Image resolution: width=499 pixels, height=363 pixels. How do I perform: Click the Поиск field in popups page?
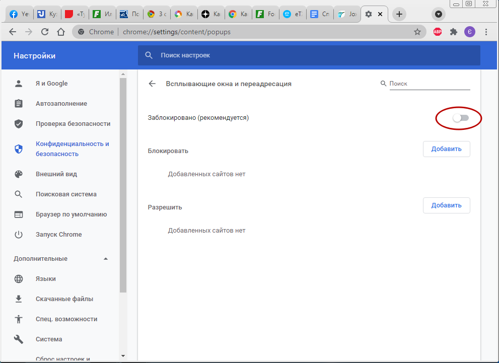tap(430, 84)
